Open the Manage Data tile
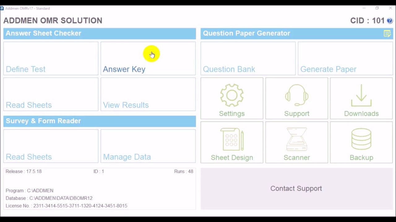 [148, 146]
